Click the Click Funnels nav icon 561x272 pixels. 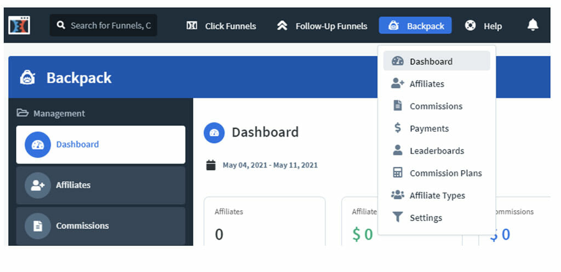[x=192, y=26]
